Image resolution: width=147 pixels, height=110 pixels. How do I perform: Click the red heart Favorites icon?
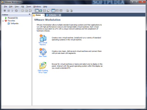pos(6,21)
